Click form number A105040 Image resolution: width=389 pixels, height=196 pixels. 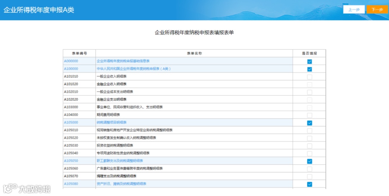point(71,153)
